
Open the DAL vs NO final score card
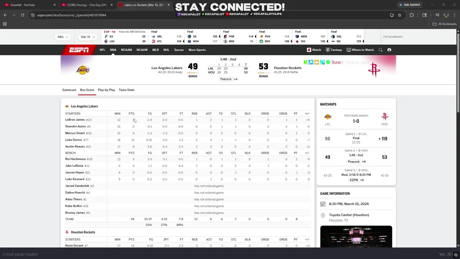[346, 37]
